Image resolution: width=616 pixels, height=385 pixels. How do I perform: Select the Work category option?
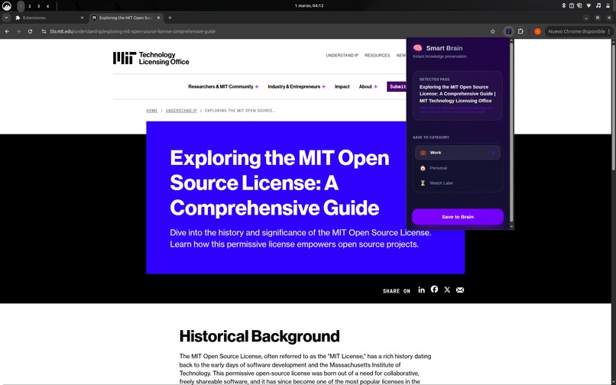coord(458,153)
